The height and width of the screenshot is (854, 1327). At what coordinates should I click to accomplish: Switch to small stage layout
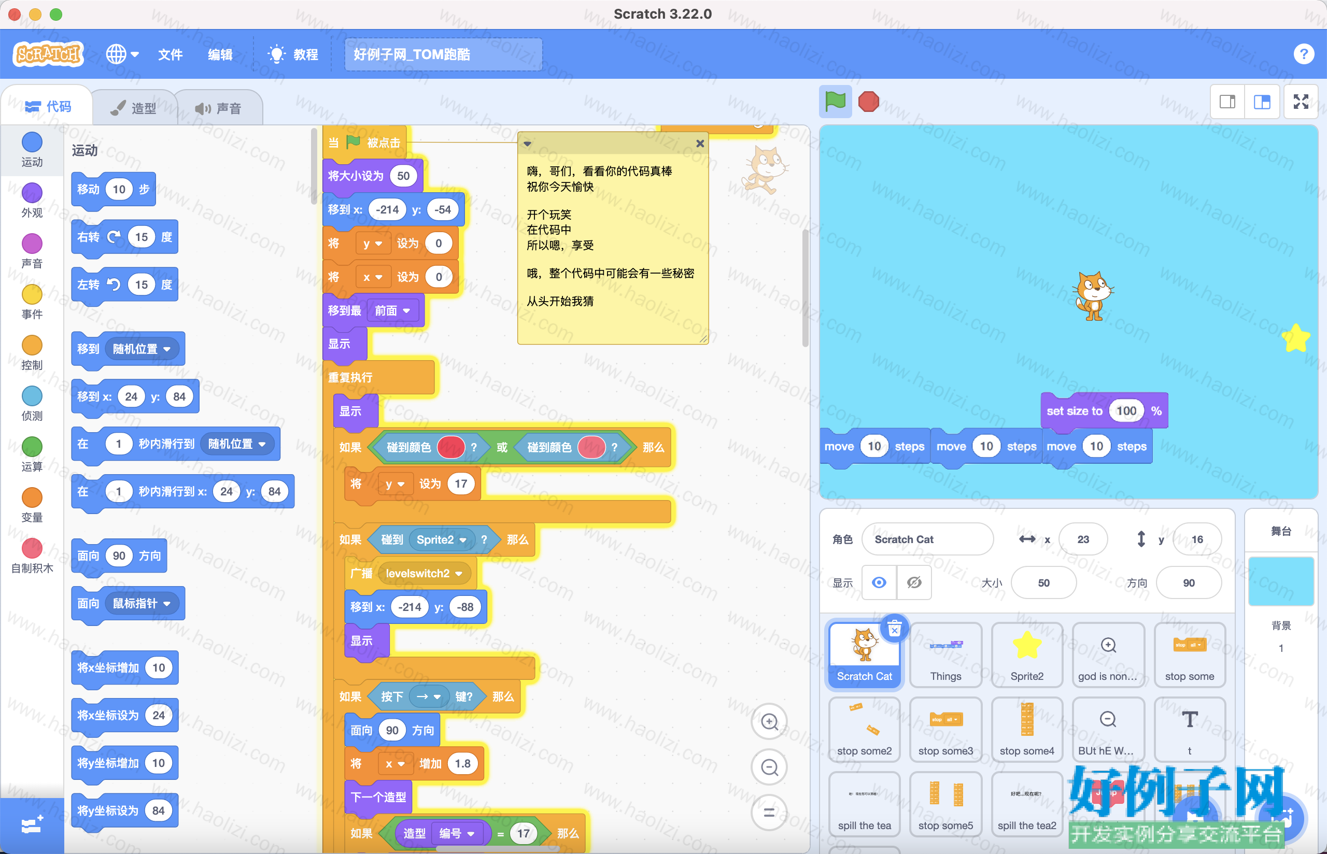tap(1227, 102)
